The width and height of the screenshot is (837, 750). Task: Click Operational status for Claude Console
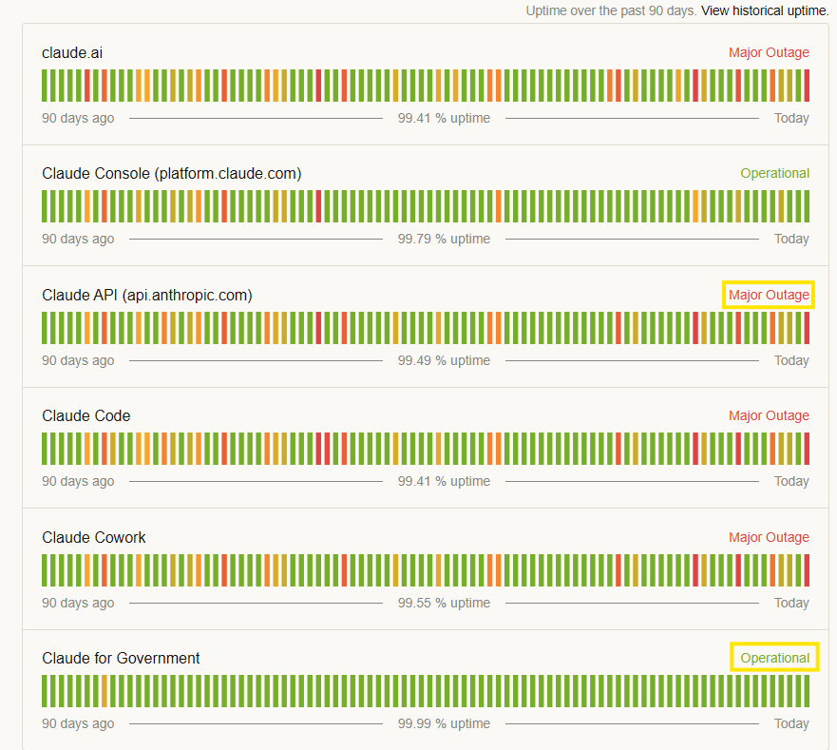tap(774, 173)
